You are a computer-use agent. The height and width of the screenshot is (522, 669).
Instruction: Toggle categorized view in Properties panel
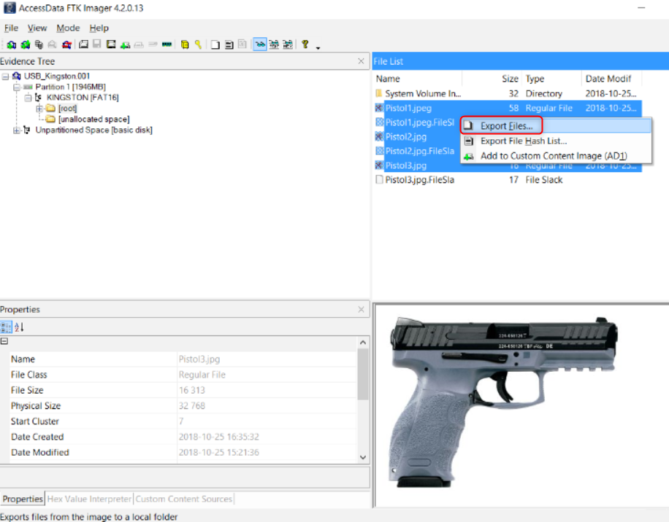pyautogui.click(x=7, y=327)
